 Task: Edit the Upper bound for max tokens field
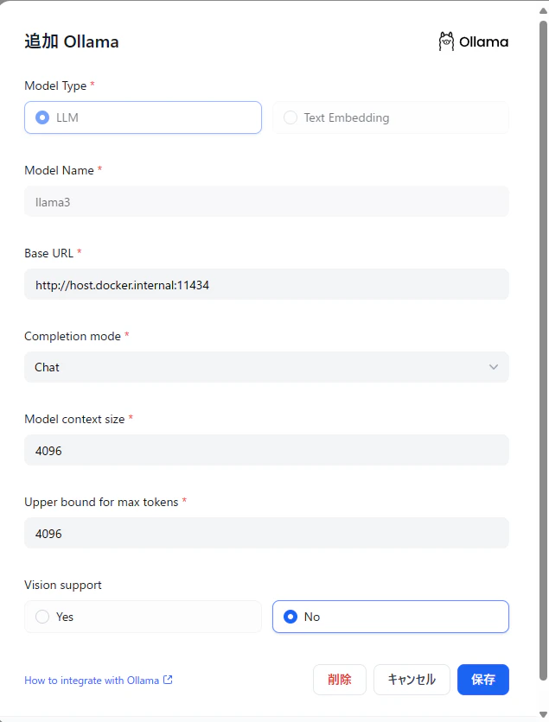(x=266, y=533)
